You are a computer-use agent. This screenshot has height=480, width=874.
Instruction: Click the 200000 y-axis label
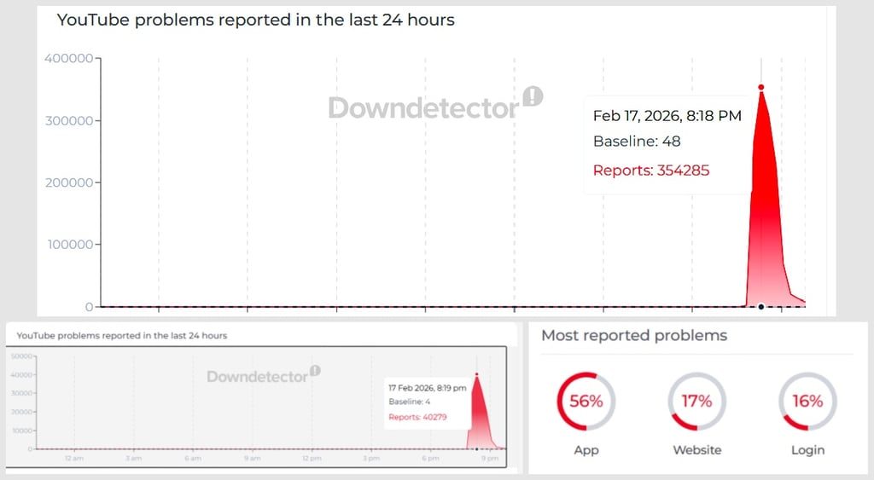pyautogui.click(x=69, y=182)
